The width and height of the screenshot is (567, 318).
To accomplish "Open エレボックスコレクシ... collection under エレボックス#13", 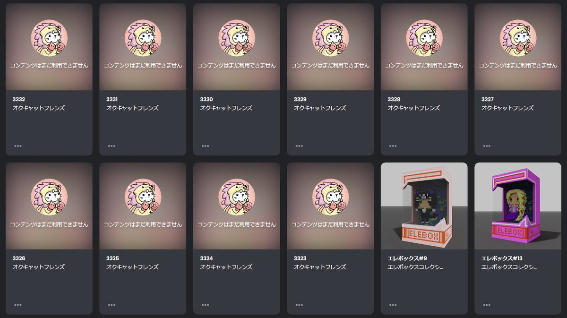I will (509, 267).
